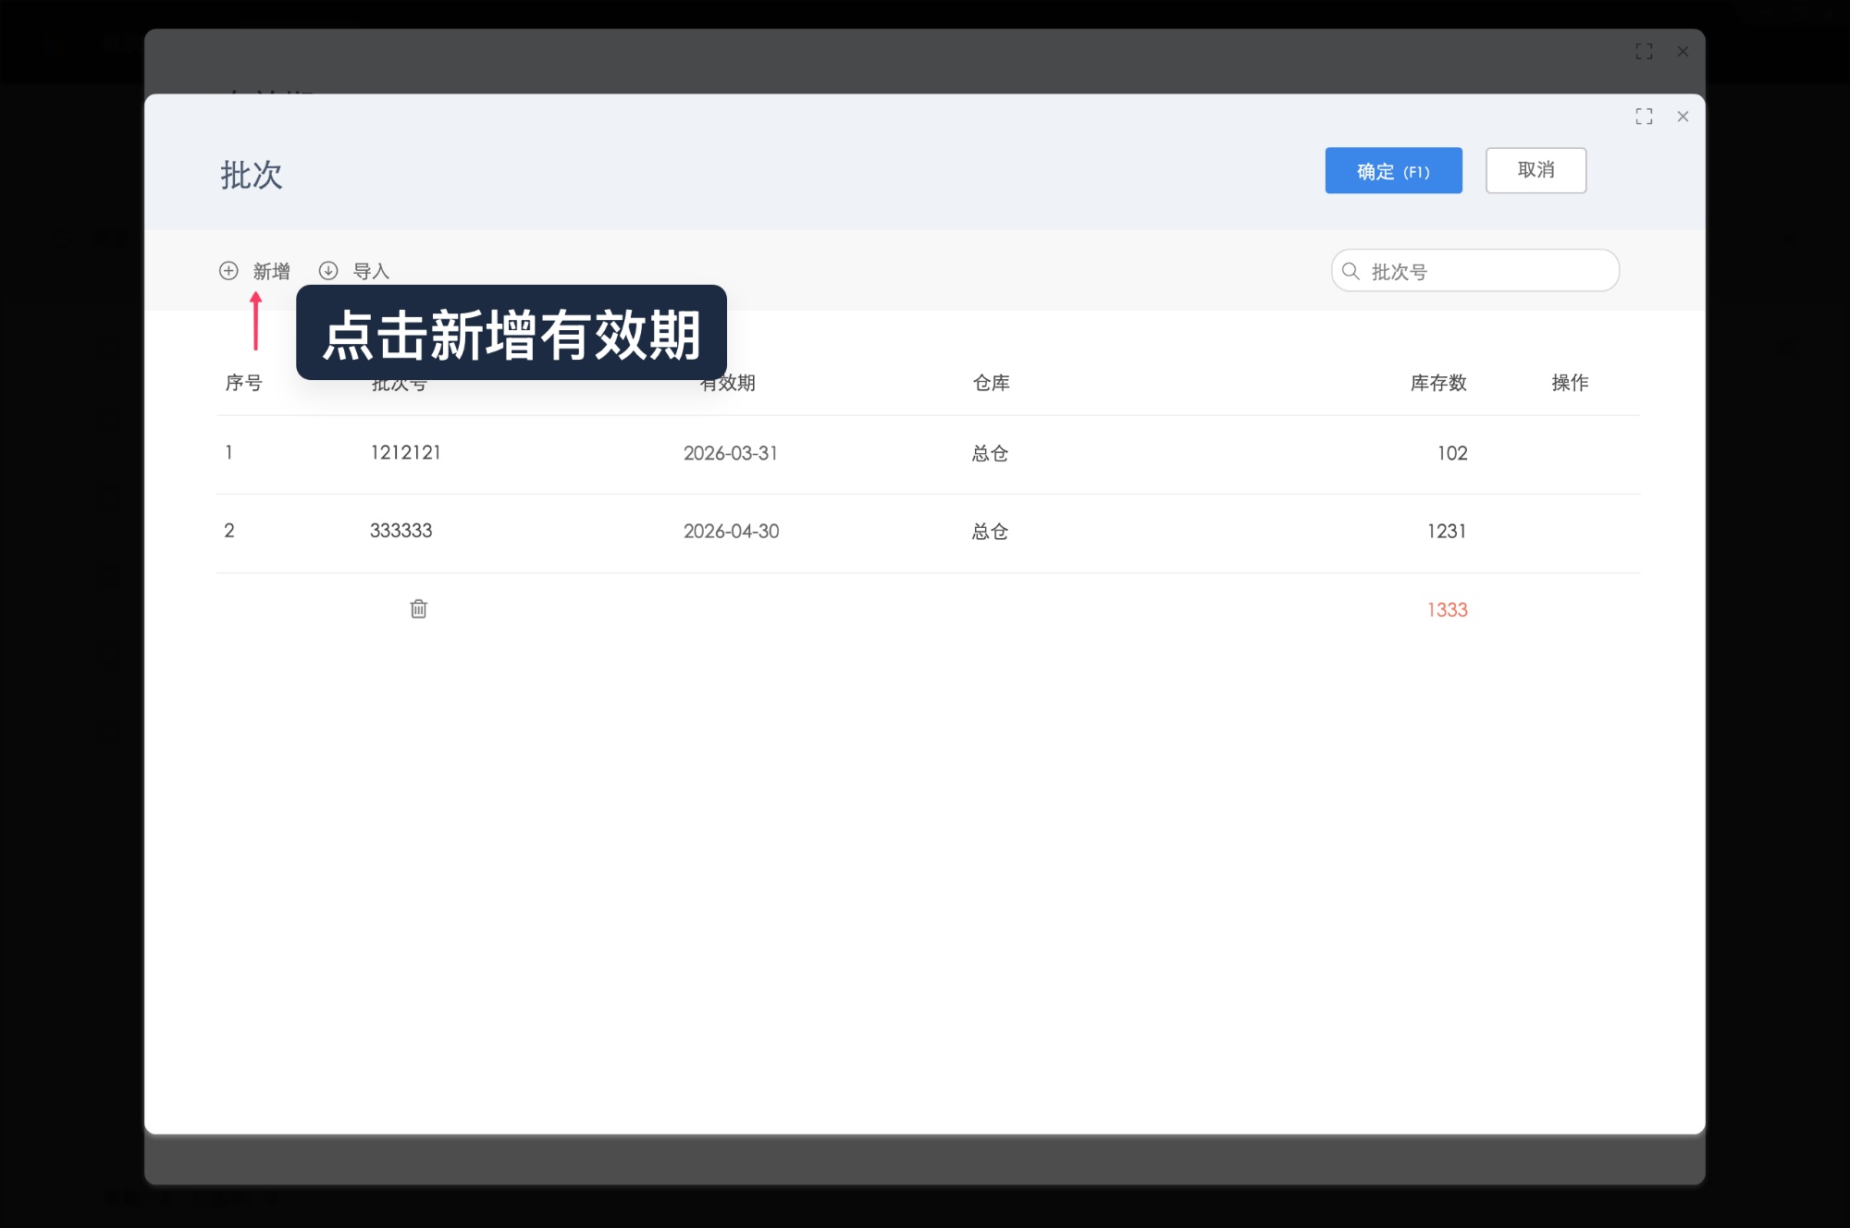The width and height of the screenshot is (1850, 1228).
Task: Click the orange total value 1333
Action: tap(1449, 609)
